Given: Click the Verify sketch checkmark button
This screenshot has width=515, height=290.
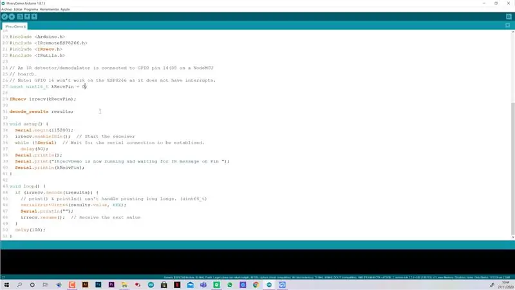Looking at the screenshot, I should (x=5, y=17).
